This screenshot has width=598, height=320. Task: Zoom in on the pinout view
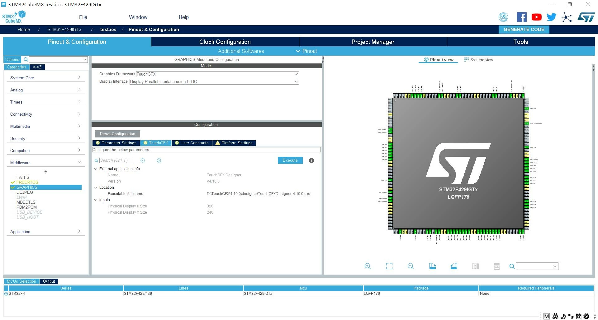click(368, 266)
